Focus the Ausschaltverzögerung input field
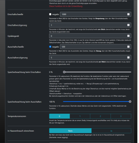The image size is (139, 143). 90,58
